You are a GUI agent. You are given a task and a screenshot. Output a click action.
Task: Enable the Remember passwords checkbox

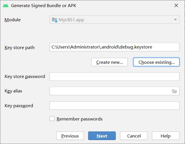click(52, 118)
